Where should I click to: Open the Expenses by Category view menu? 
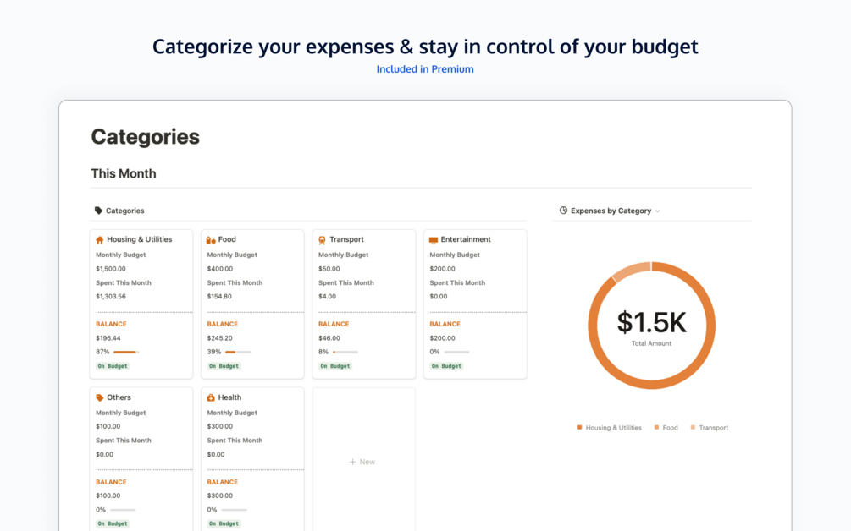point(611,211)
